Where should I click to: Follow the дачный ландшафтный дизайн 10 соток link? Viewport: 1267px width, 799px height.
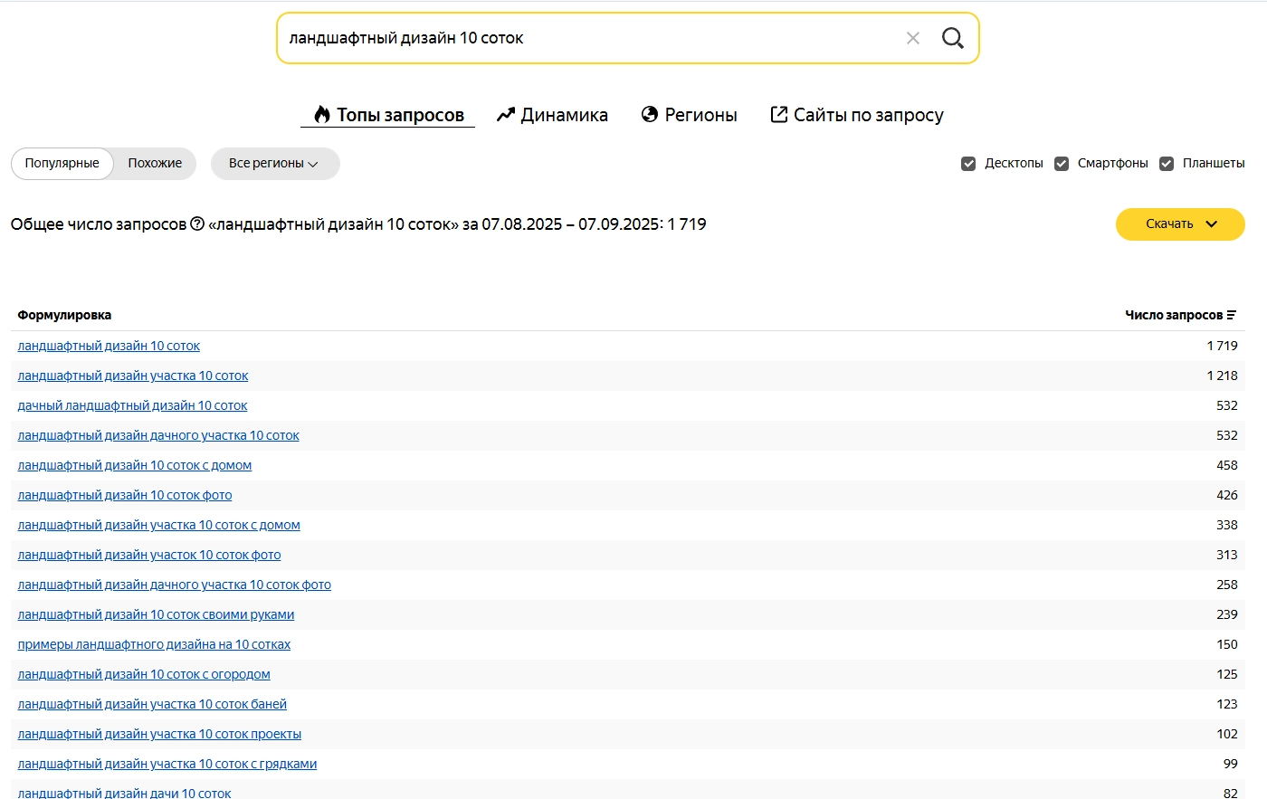pyautogui.click(x=132, y=405)
